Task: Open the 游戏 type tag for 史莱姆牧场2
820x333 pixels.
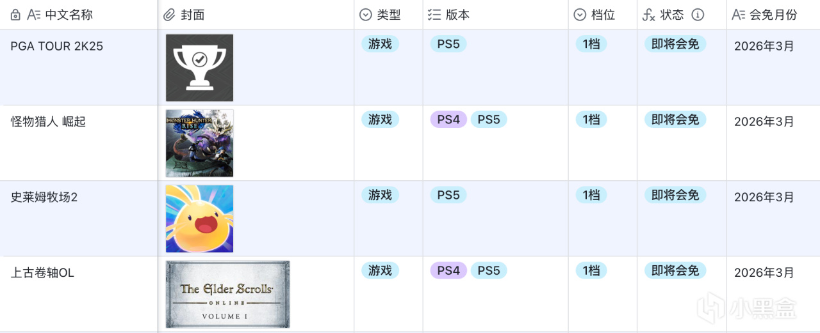Action: [380, 195]
